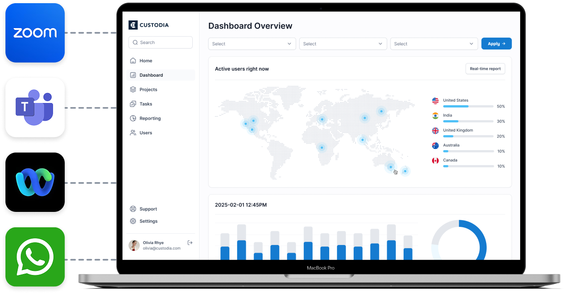The height and width of the screenshot is (294, 565).
Task: Click the 2025-02-01 12:45PM timestamp
Action: [241, 205]
